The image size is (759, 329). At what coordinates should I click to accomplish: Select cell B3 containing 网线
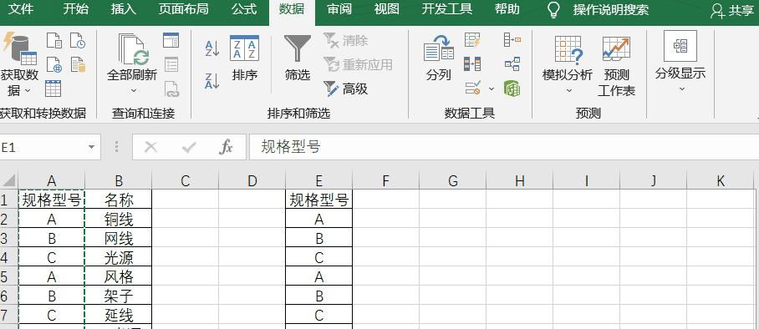pos(119,238)
